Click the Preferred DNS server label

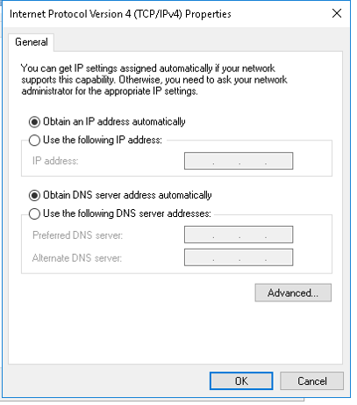(x=77, y=235)
